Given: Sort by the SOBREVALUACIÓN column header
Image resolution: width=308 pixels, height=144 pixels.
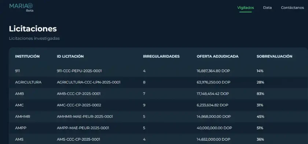Looking at the screenshot, I should [274, 56].
